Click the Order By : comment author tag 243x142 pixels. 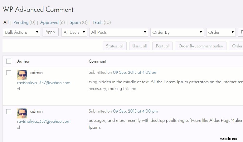(x=201, y=46)
